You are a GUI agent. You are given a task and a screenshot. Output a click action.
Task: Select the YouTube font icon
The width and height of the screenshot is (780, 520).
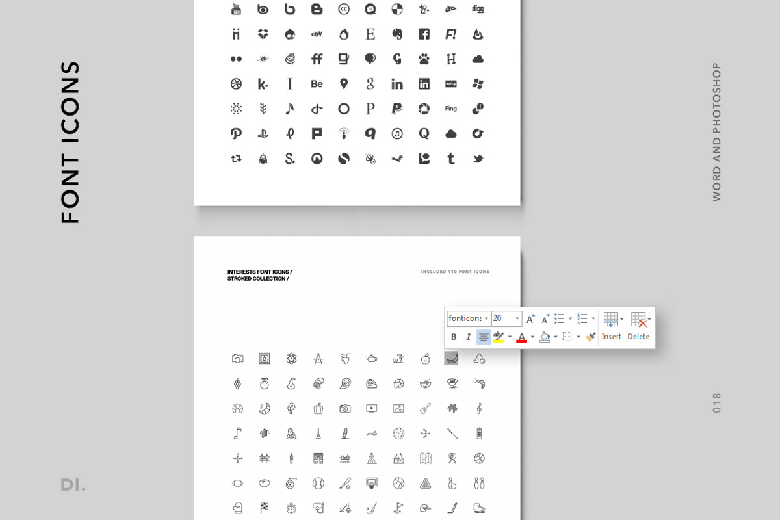tap(236, 9)
